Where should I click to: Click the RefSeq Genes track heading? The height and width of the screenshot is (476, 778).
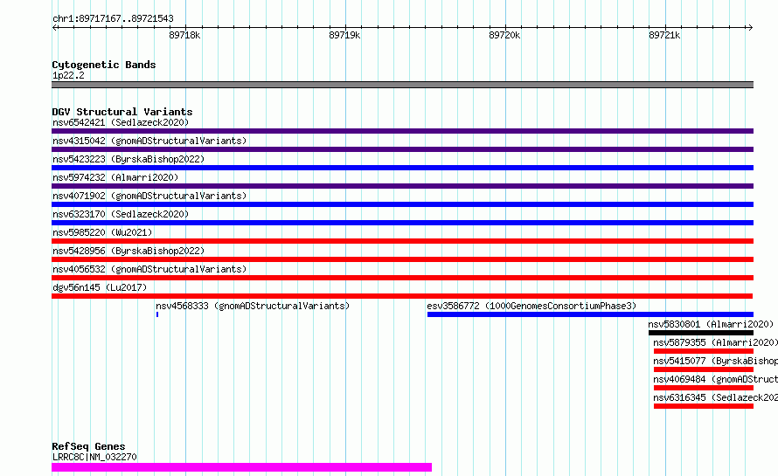click(88, 446)
